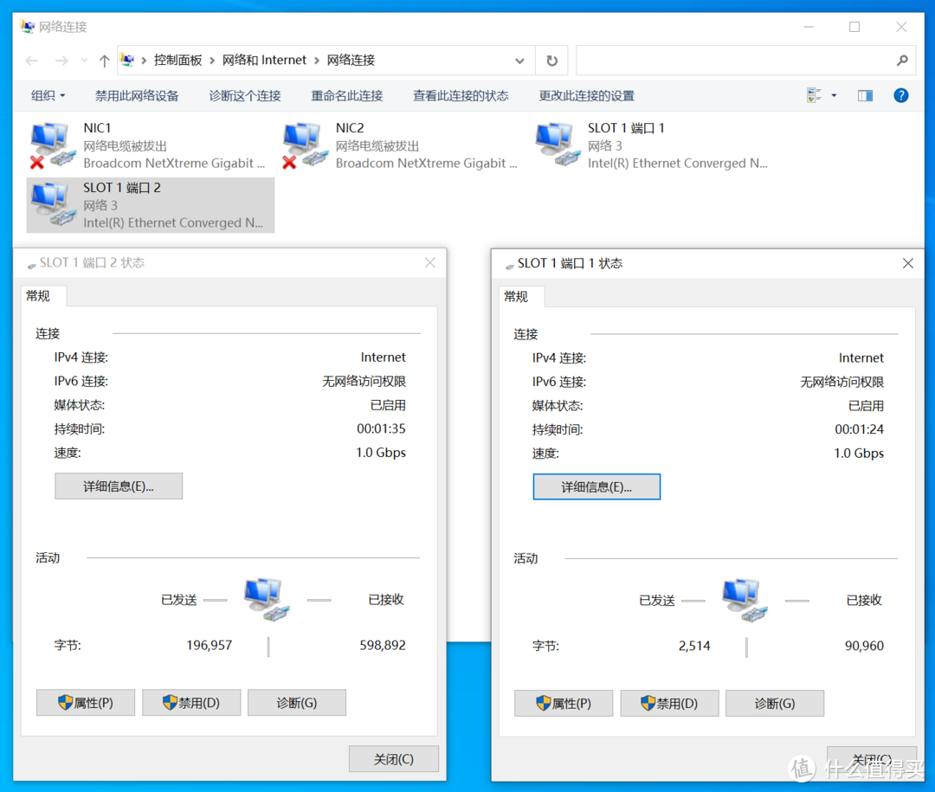Screen dimensions: 935x792
Task: Navigate to 控制面板 via the breadcrumb link
Action: [x=180, y=60]
